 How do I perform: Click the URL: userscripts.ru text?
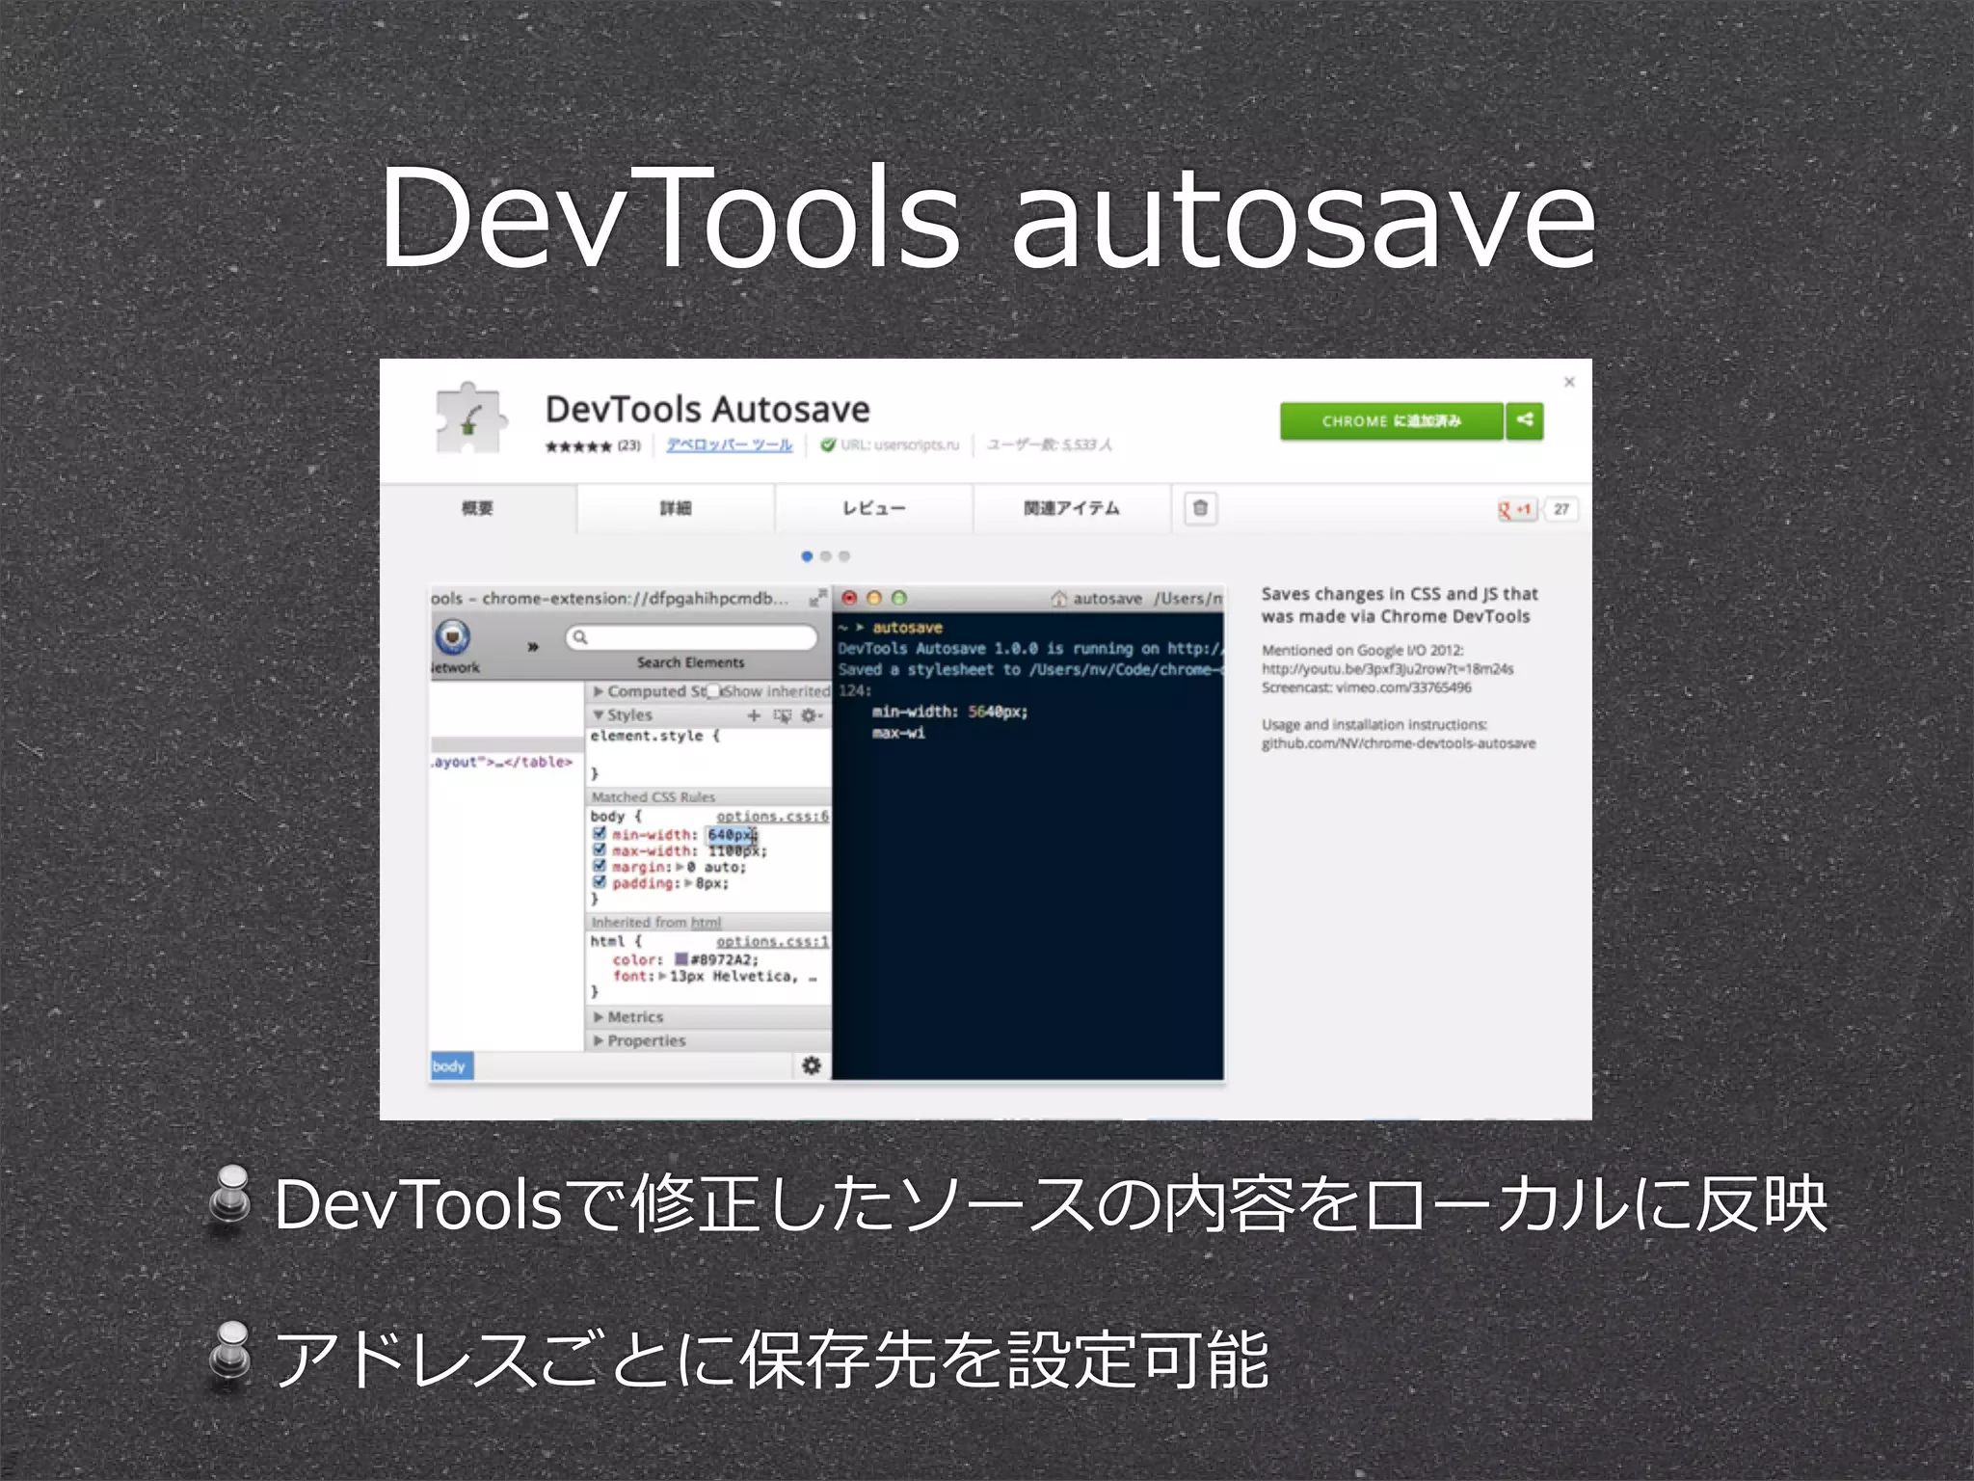point(899,444)
